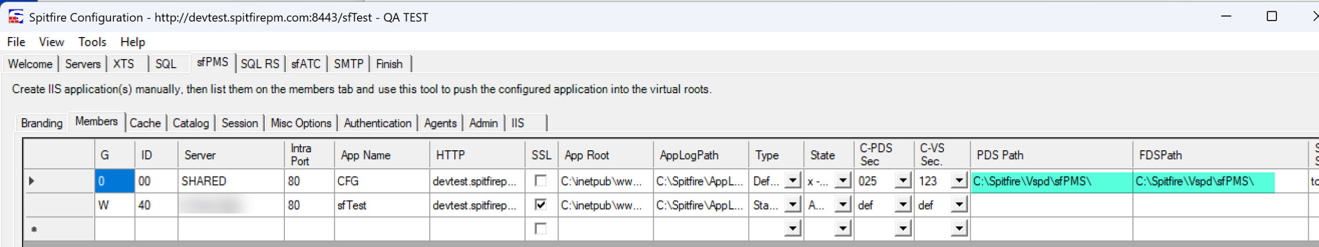Select the new-row asterisk row header

tap(59, 229)
